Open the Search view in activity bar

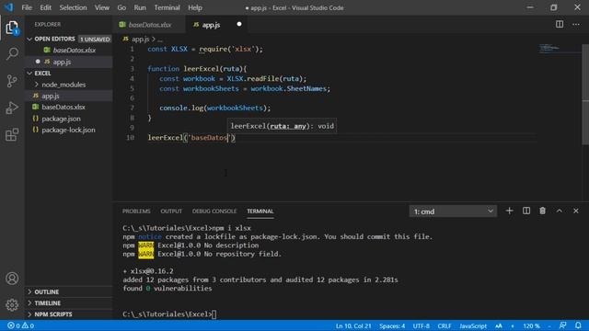point(12,53)
